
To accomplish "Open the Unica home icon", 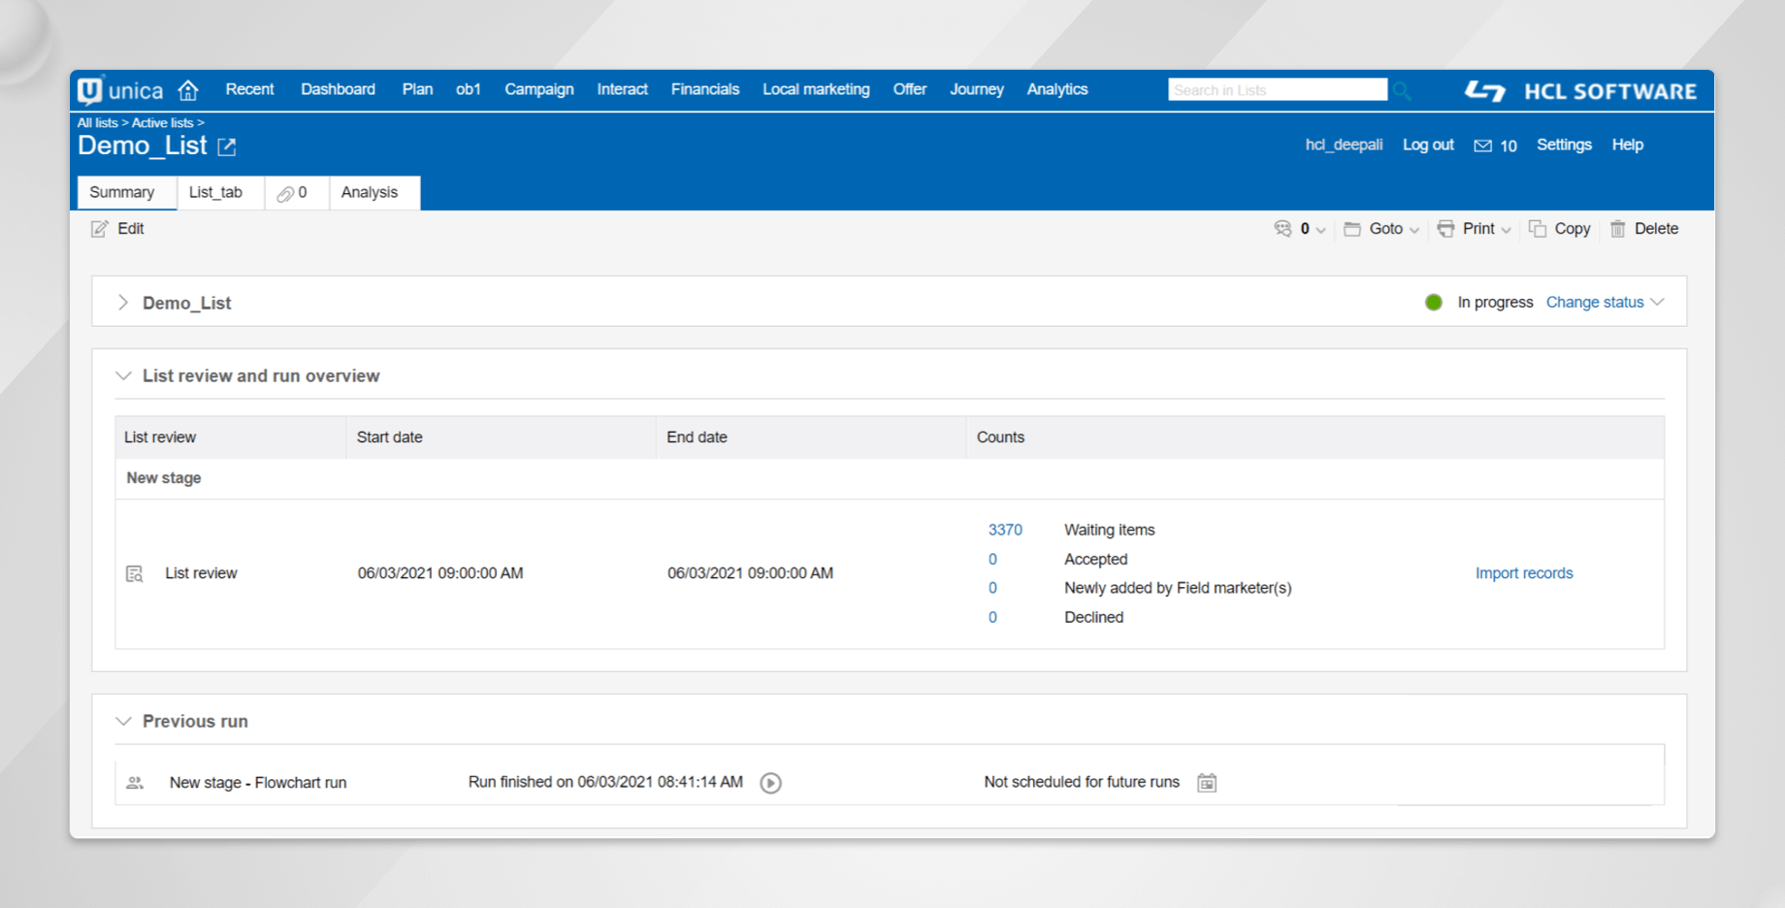I will (x=187, y=89).
